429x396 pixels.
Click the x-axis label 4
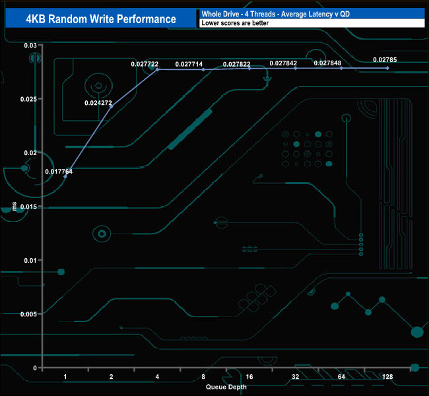pos(157,377)
